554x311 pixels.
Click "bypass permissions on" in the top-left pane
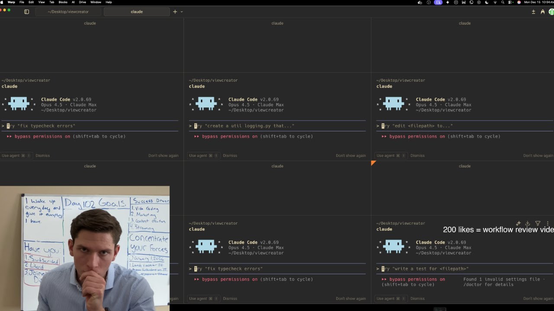point(42,136)
